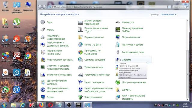
Task: Open Центр специальных возможностей icon
Action: 43,90
